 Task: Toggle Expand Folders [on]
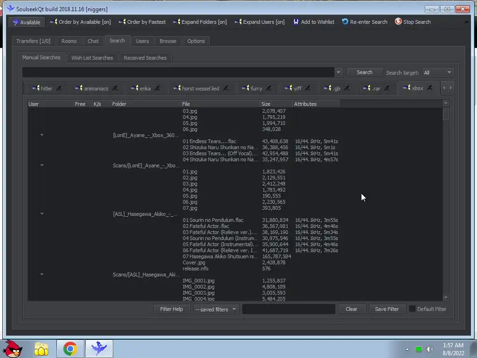click(x=200, y=22)
